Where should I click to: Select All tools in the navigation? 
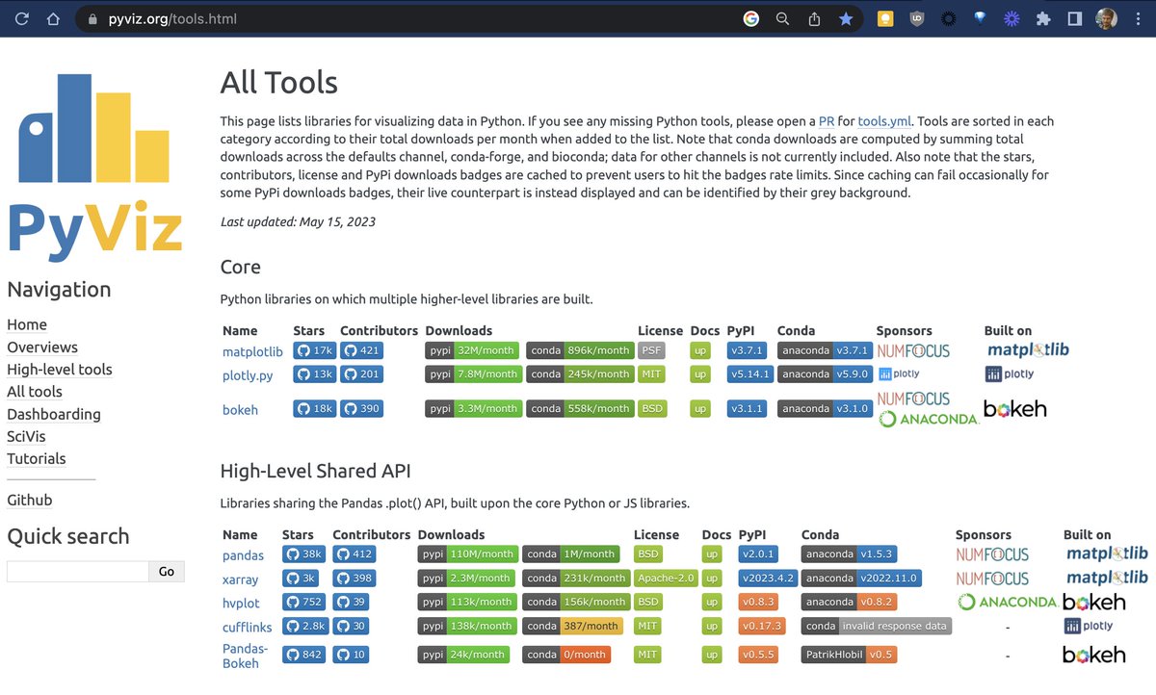[35, 392]
